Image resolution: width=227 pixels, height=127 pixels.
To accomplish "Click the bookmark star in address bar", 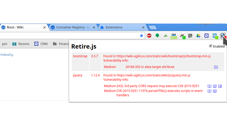I will [x=141, y=36].
